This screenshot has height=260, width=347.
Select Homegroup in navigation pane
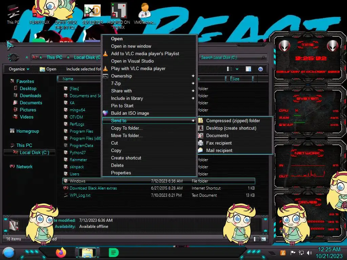tap(28, 131)
